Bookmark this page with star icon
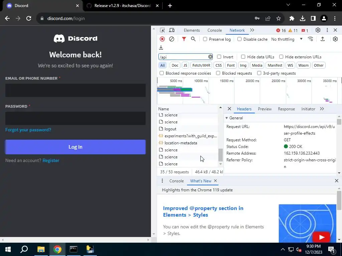The width and height of the screenshot is (342, 256). click(279, 19)
